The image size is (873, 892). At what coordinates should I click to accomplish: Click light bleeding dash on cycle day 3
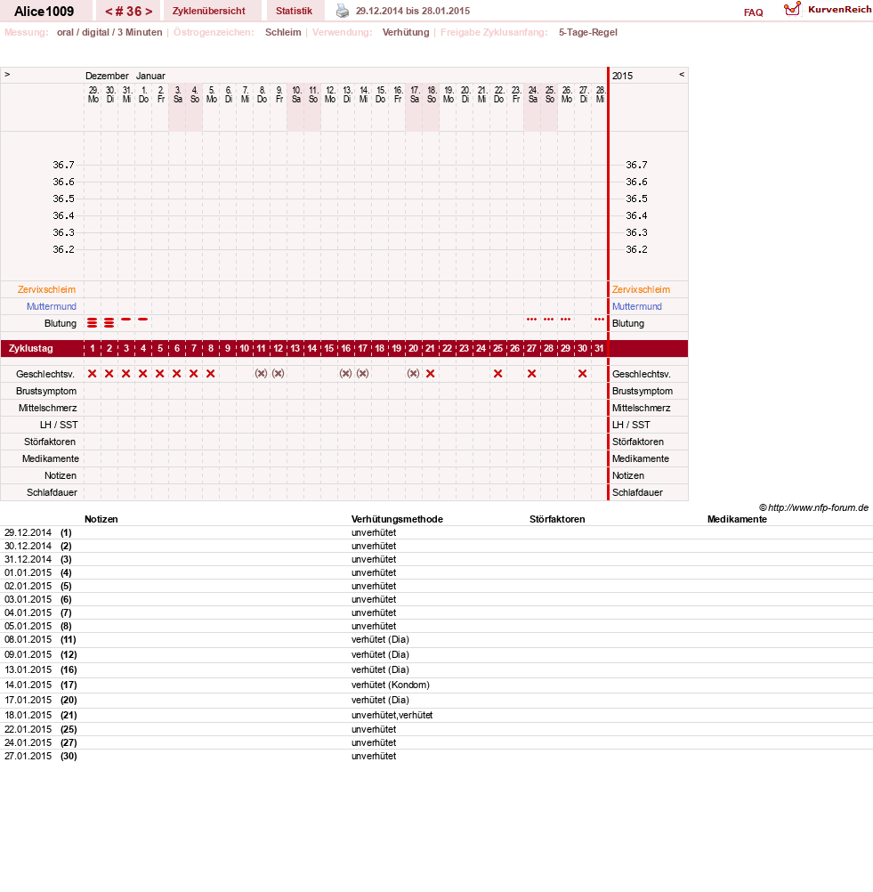126,319
